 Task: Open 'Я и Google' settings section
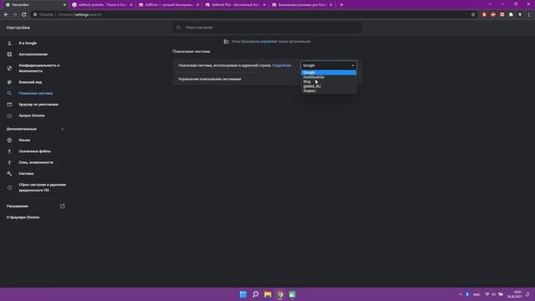pos(28,43)
